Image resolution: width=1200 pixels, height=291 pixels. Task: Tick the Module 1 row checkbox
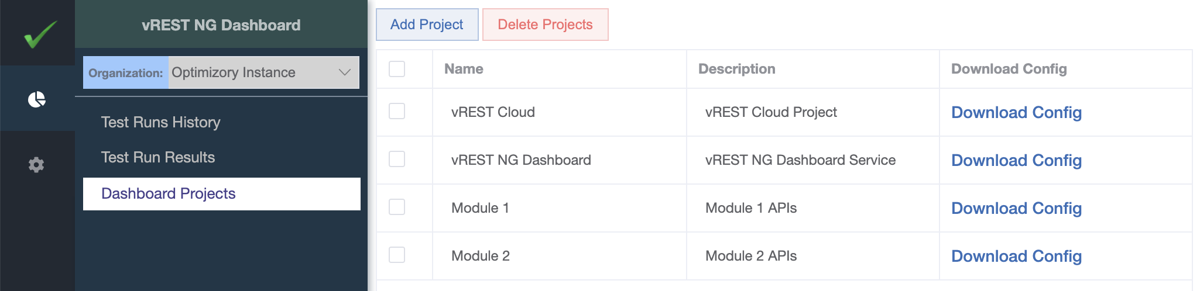(x=397, y=207)
